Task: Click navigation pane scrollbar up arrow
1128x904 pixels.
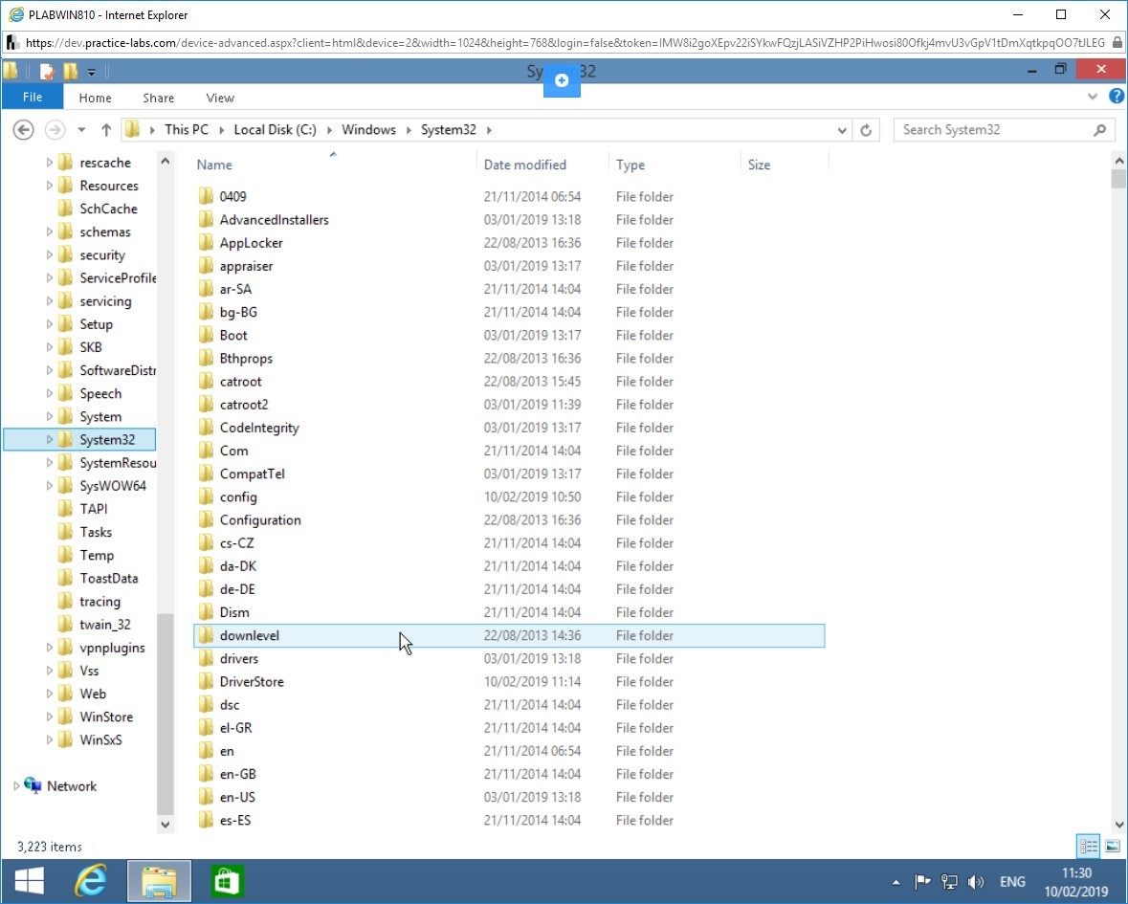Action: [166, 161]
